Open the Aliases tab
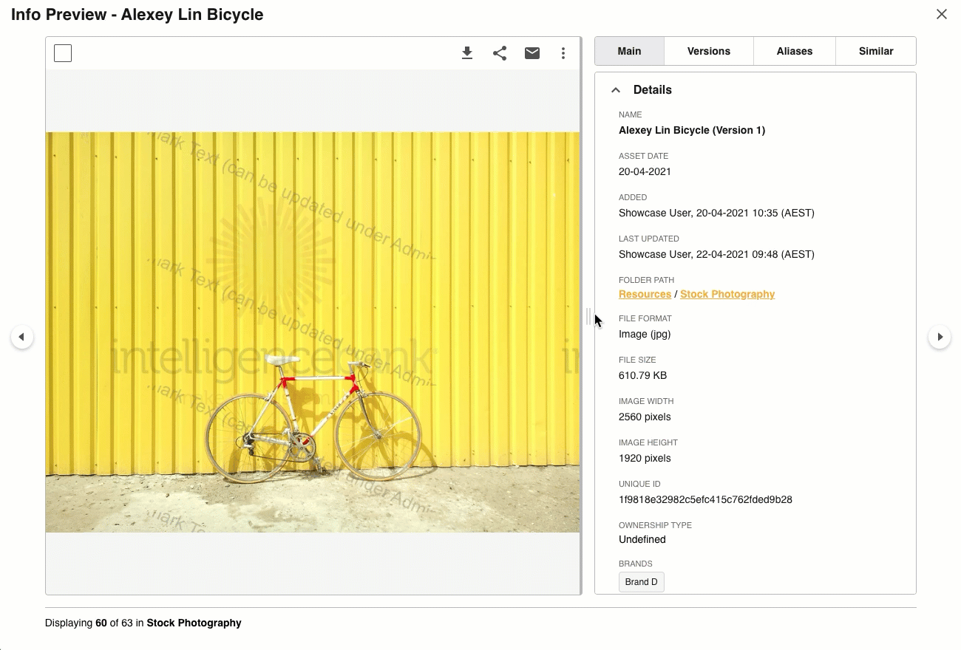 tap(794, 51)
